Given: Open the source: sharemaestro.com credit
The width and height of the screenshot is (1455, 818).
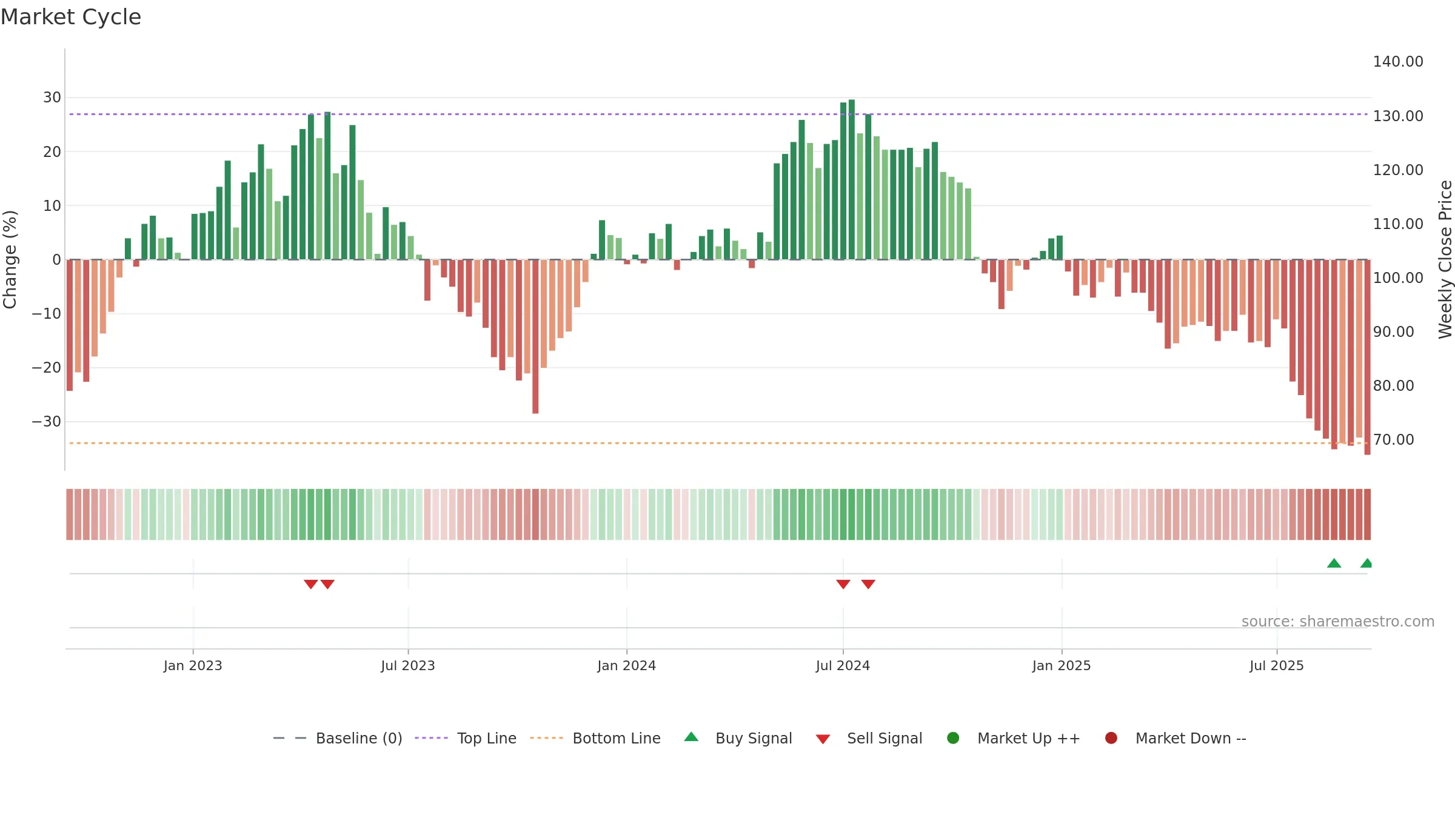Looking at the screenshot, I should tap(1338, 621).
